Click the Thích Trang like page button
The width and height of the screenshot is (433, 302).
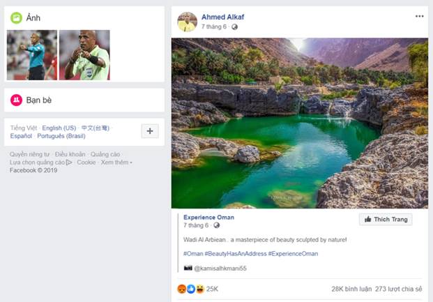click(386, 220)
